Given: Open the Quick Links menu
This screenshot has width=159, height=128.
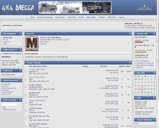Looking at the screenshot, I should click(112, 17).
